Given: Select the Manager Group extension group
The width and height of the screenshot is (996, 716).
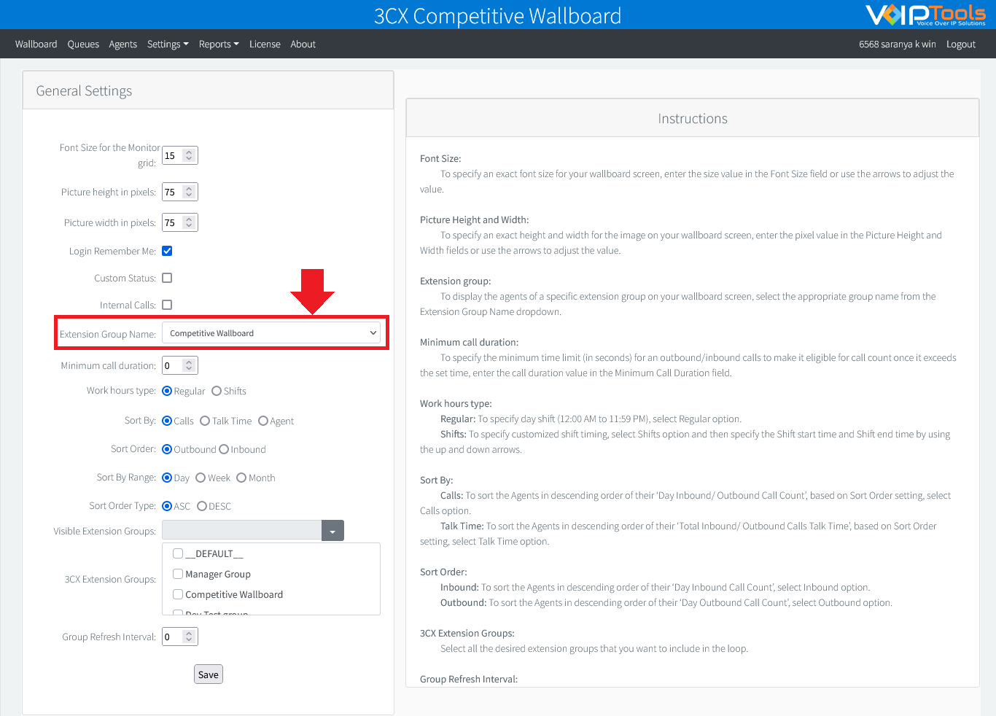Looking at the screenshot, I should click(x=178, y=574).
